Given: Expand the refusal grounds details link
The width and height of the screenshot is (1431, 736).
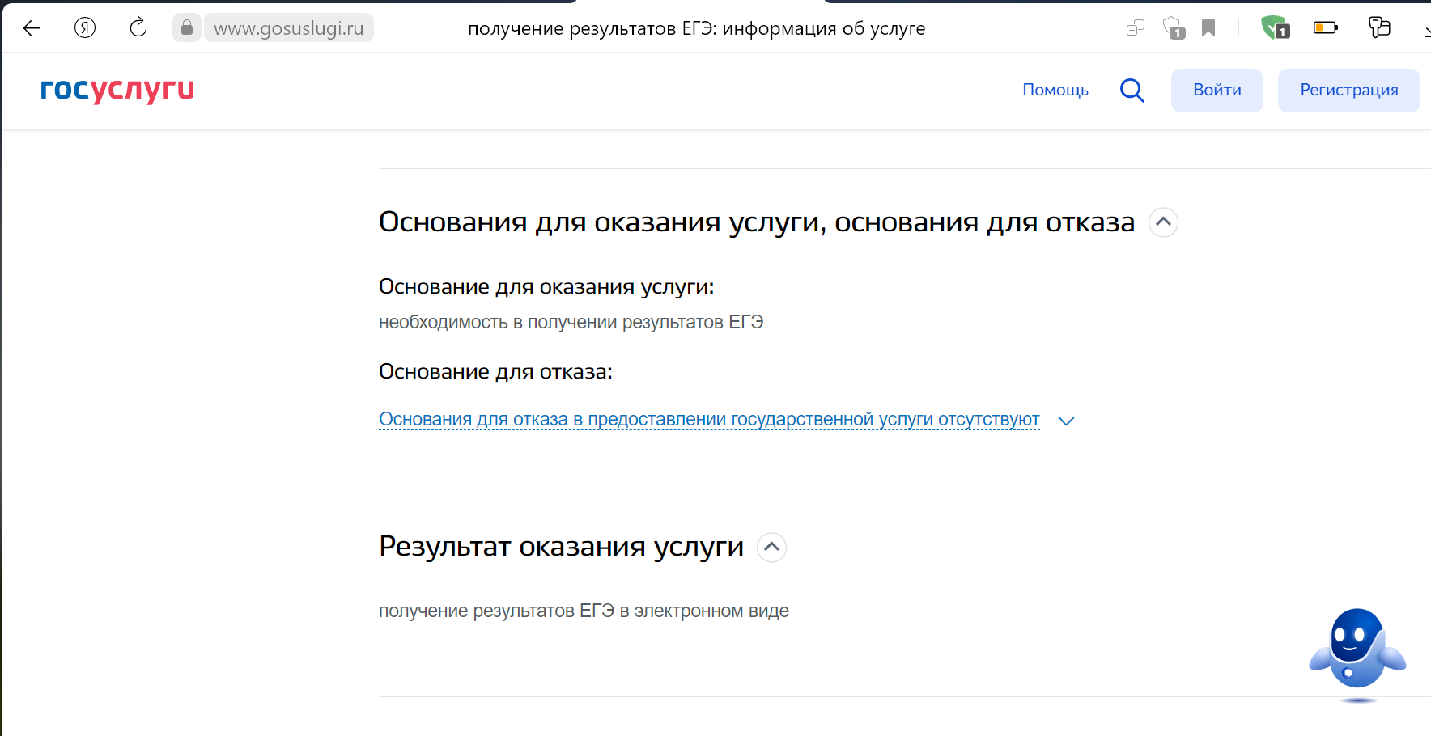Looking at the screenshot, I should pos(709,420).
